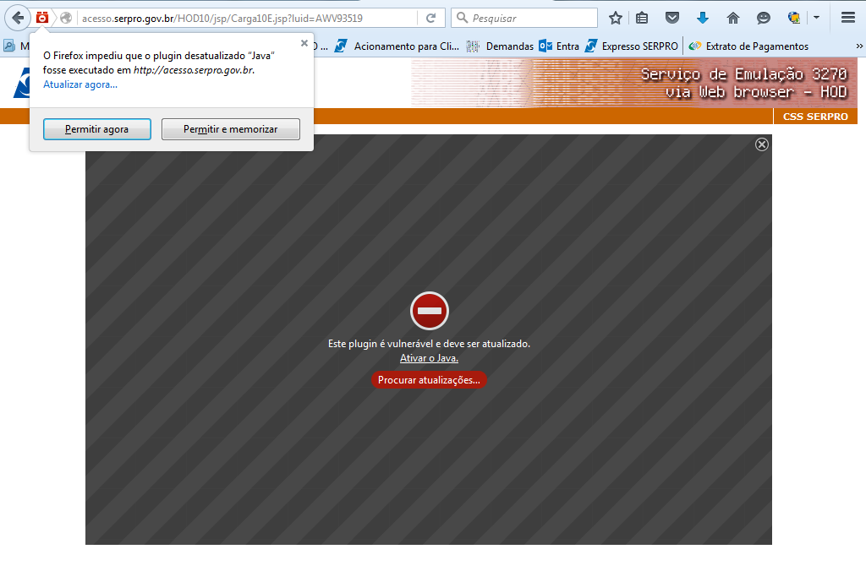Open the Hello chat bubble icon
The image size is (866, 571).
click(x=764, y=19)
